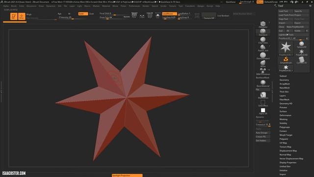Viewport: 314px width, 177px height.
Task: Expand the UV Map section
Action: [x=283, y=143]
